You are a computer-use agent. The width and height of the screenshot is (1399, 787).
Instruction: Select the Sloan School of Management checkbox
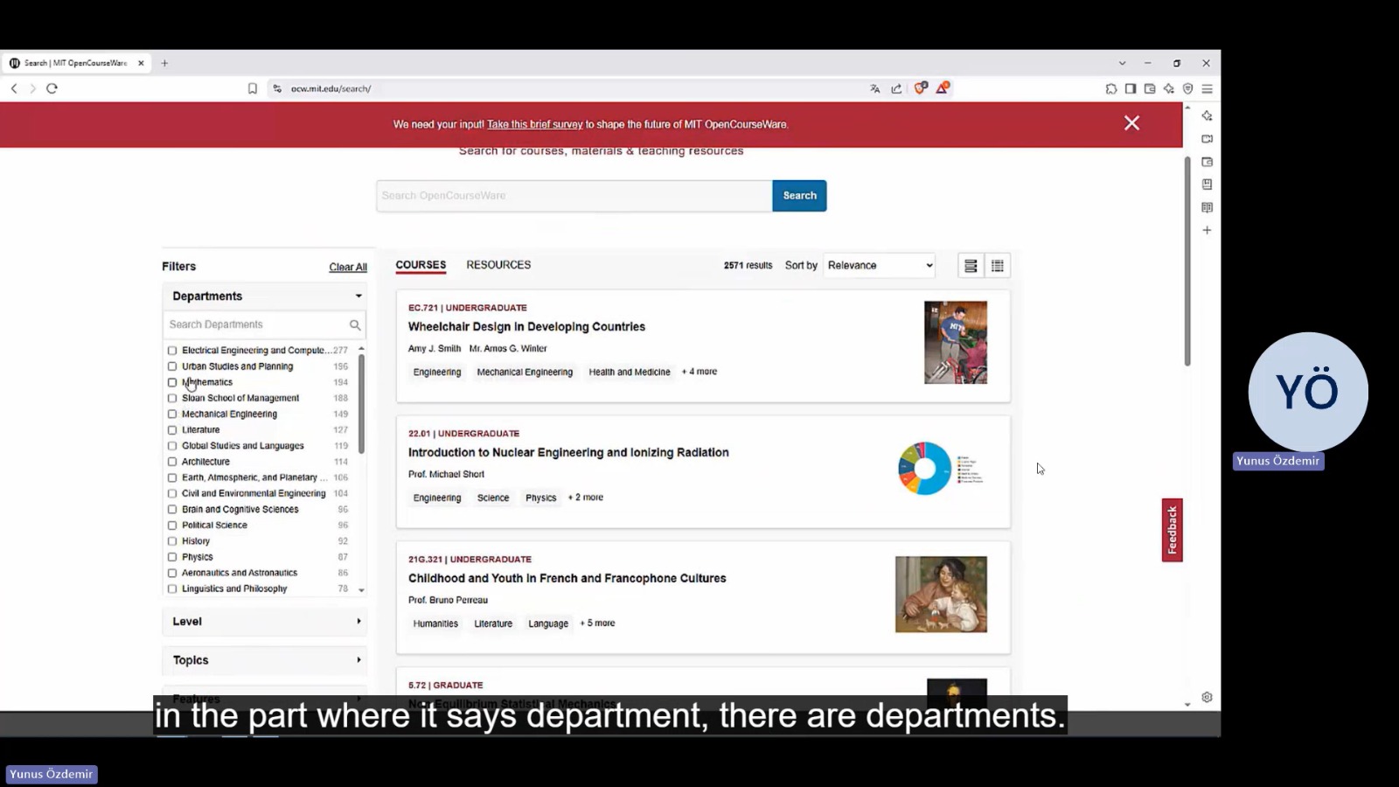point(172,398)
